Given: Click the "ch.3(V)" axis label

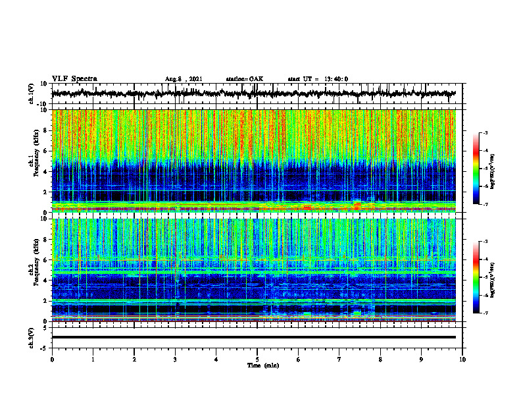Looking at the screenshot, I should pyautogui.click(x=32, y=338).
